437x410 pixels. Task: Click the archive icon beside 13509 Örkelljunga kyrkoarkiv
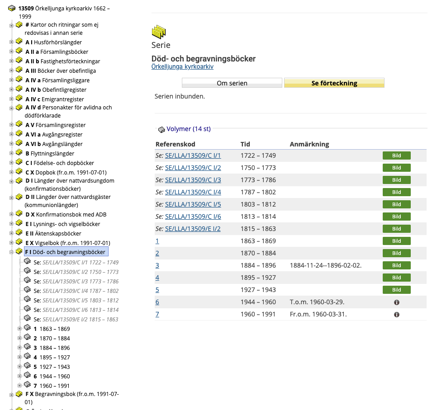[x=12, y=8]
